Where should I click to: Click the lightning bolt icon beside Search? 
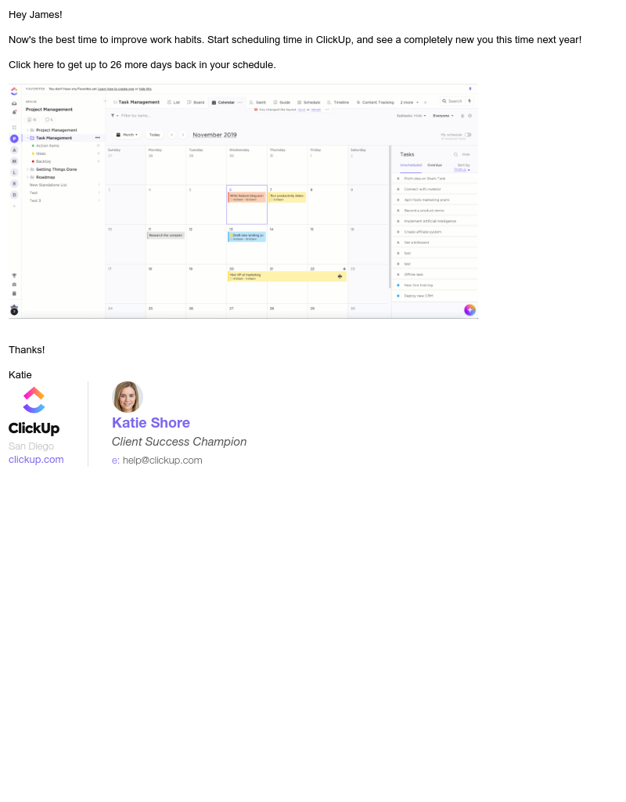tap(469, 101)
